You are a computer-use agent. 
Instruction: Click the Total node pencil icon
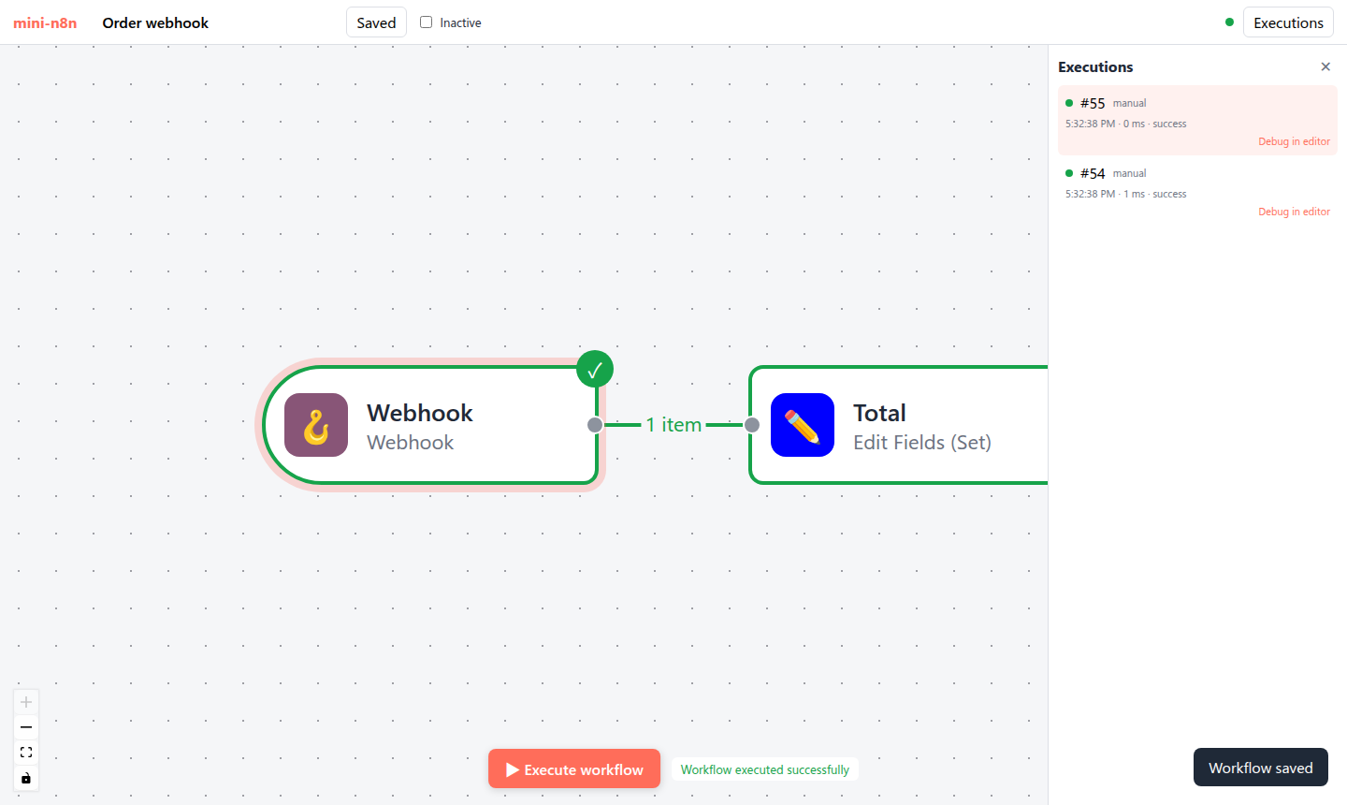click(803, 425)
